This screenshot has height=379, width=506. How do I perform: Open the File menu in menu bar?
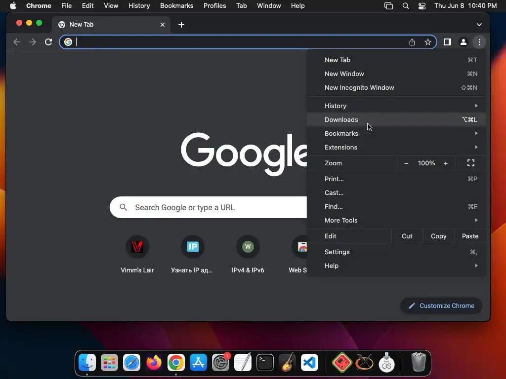pos(67,6)
